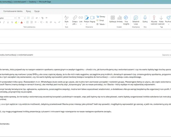This screenshot has width=171, height=137.
Task: Toggle italic formatting
Action: click(4, 22)
